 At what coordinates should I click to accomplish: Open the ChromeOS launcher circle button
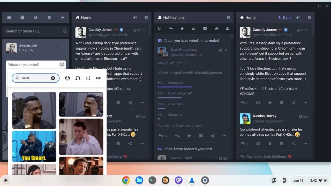coord(6,180)
